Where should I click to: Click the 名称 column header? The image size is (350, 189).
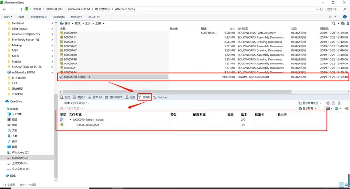pos(63,29)
